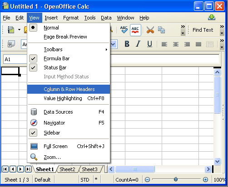Switch to Sheet2 tab
The height and width of the screenshot is (187, 228).
(67, 169)
